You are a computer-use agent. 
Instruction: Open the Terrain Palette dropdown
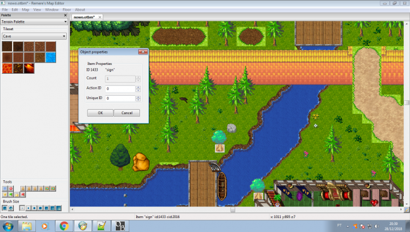tap(34, 21)
